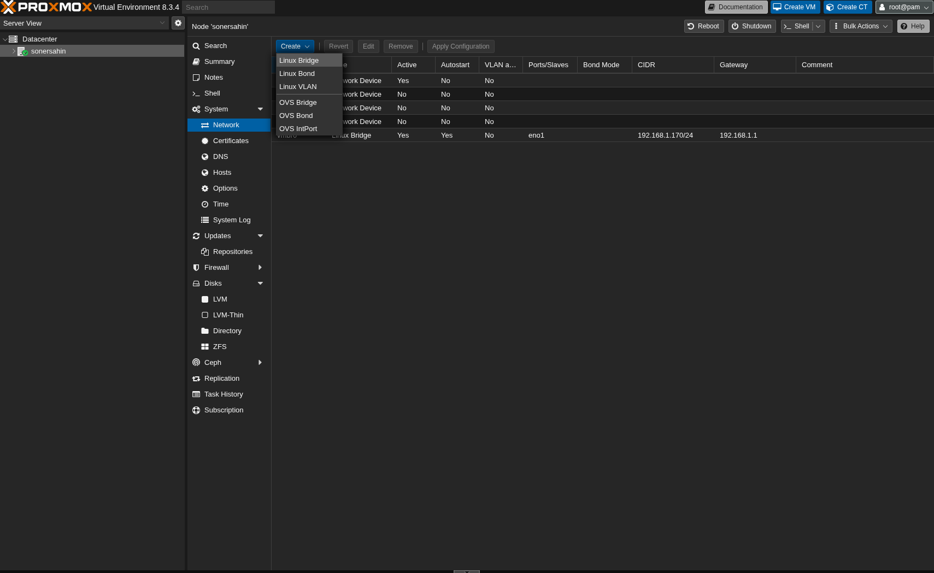Image resolution: width=934 pixels, height=573 pixels.
Task: Open the node Shell from the sidebar
Action: click(x=211, y=93)
